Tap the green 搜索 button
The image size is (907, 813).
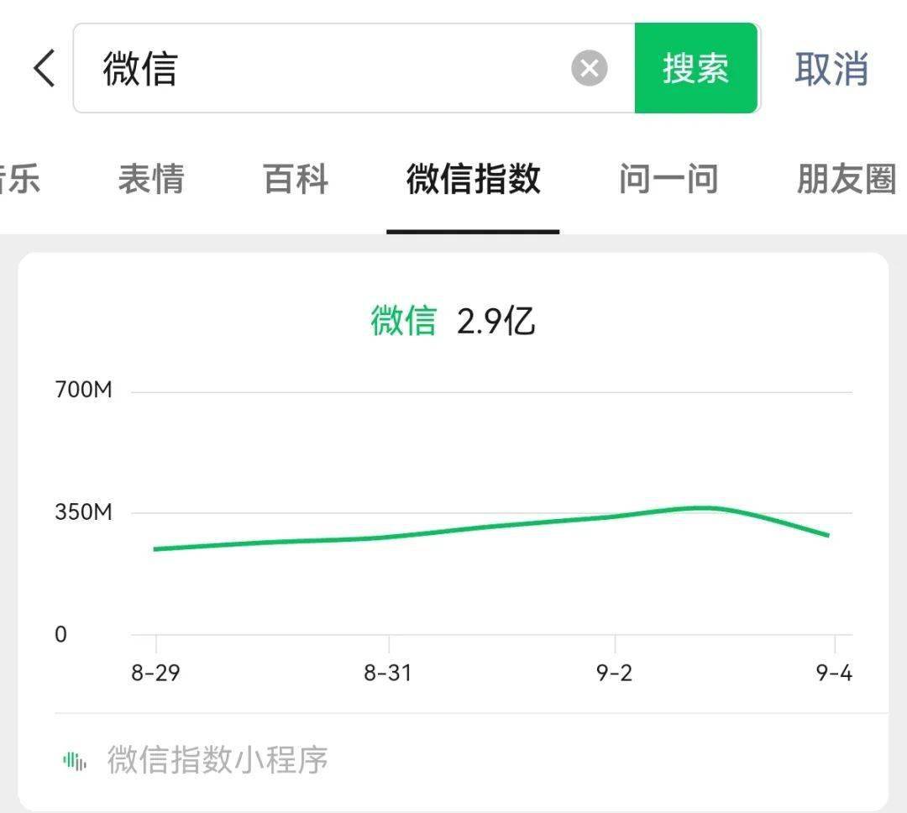(696, 68)
